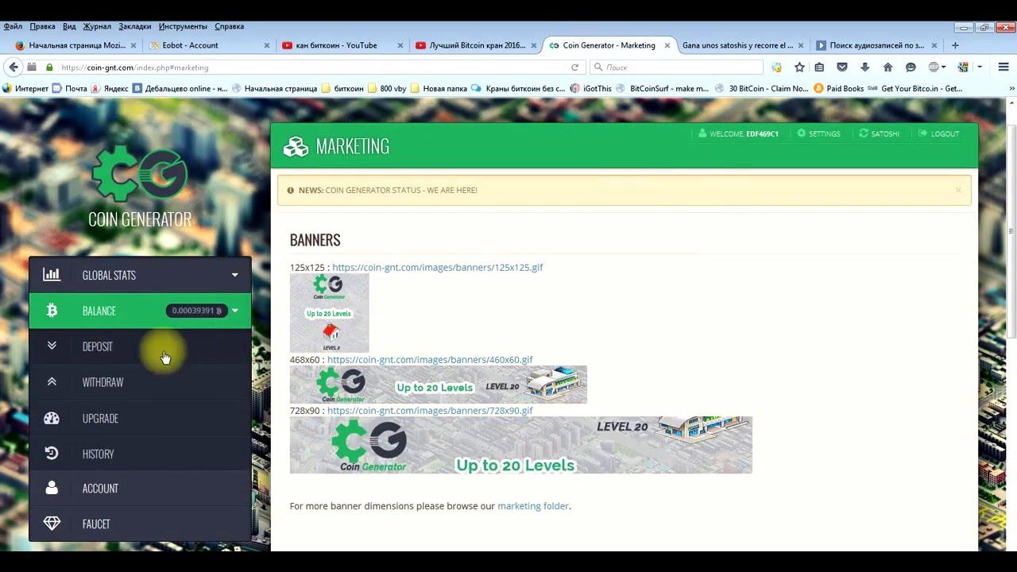Image resolution: width=1017 pixels, height=572 pixels.
Task: Open the Инструменты menu
Action: click(x=183, y=26)
